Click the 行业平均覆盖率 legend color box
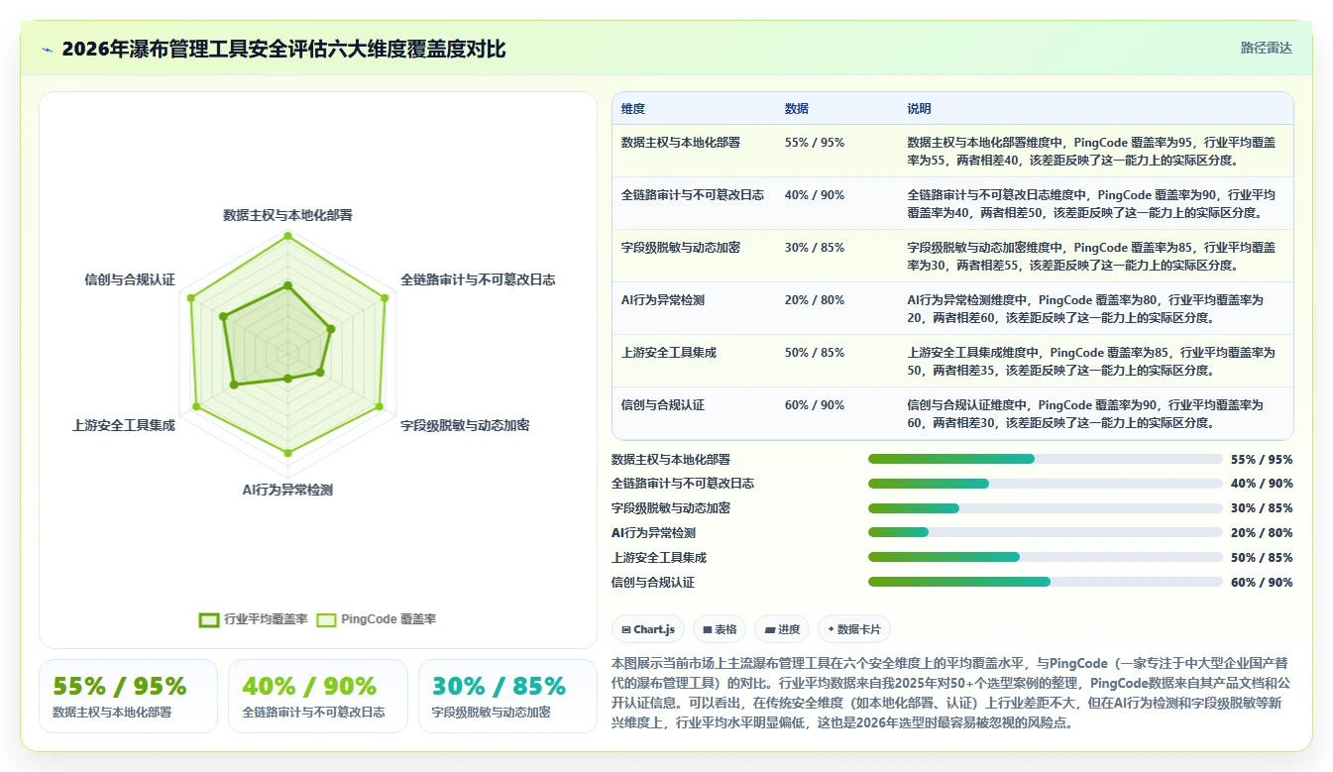The image size is (1333, 772). tap(209, 619)
